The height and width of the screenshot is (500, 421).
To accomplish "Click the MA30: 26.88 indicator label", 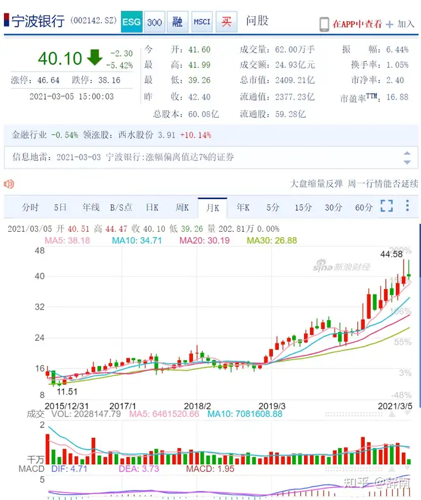I will point(272,241).
